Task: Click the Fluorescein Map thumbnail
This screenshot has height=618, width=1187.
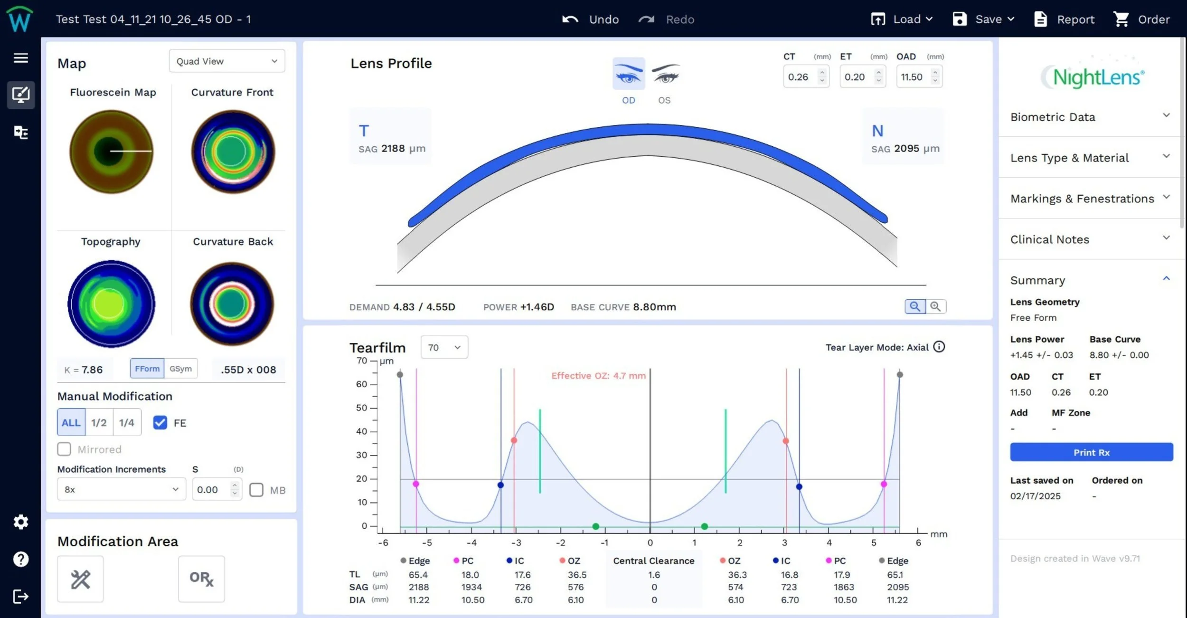Action: pyautogui.click(x=112, y=152)
